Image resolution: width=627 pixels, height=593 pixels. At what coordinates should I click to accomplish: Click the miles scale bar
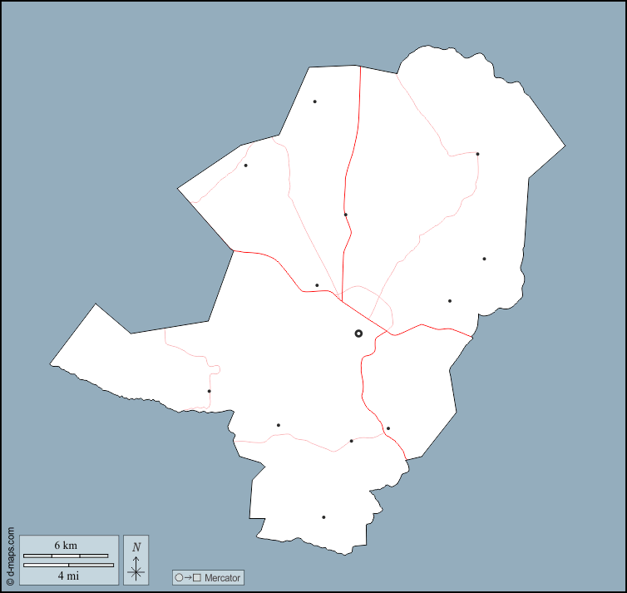point(68,565)
